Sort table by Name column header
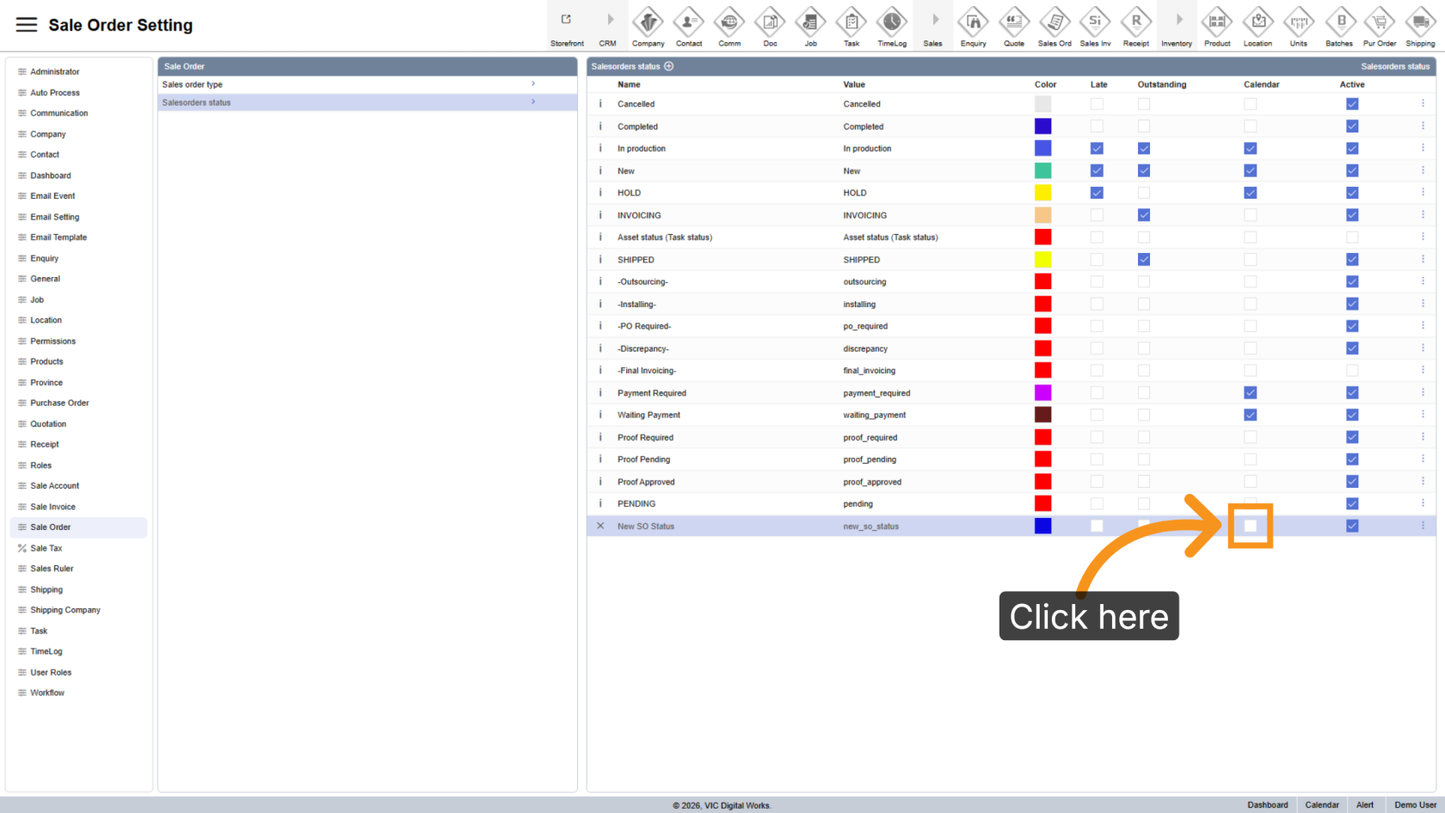This screenshot has height=813, width=1445. pos(629,84)
